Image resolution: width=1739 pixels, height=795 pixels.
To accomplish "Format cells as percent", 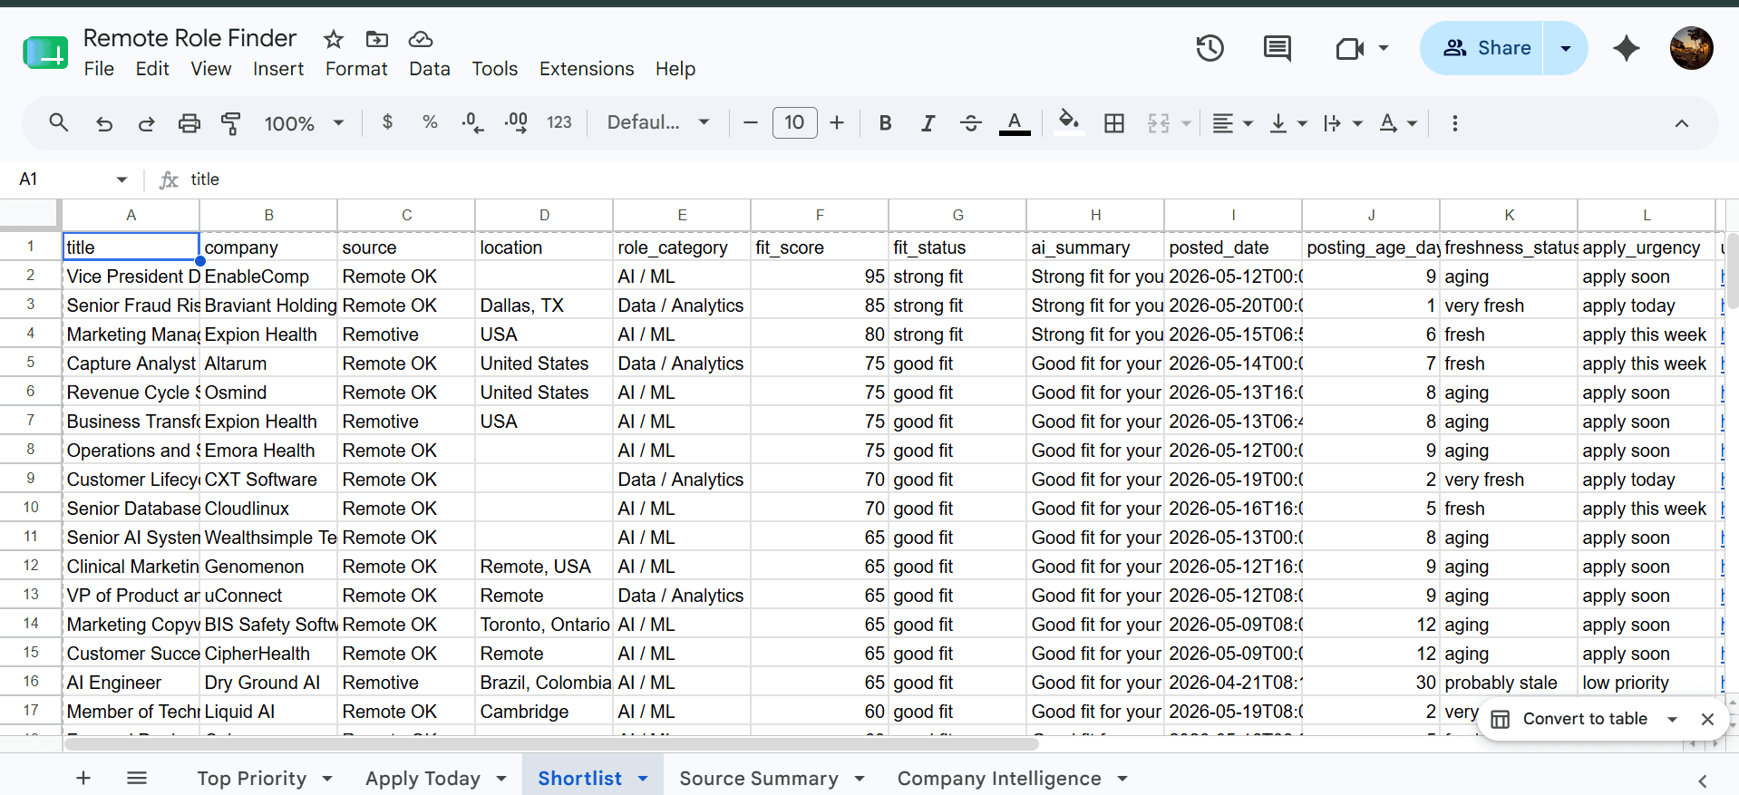I will click(430, 121).
